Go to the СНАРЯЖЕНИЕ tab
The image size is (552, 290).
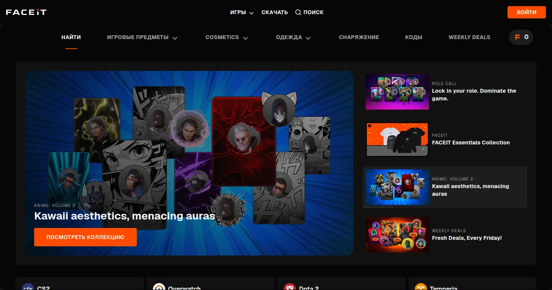359,37
